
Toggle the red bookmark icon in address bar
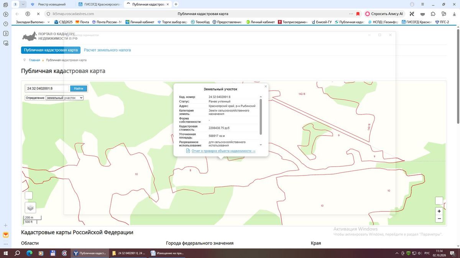358,14
